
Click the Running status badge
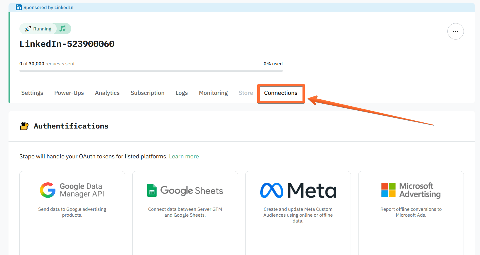pyautogui.click(x=38, y=29)
